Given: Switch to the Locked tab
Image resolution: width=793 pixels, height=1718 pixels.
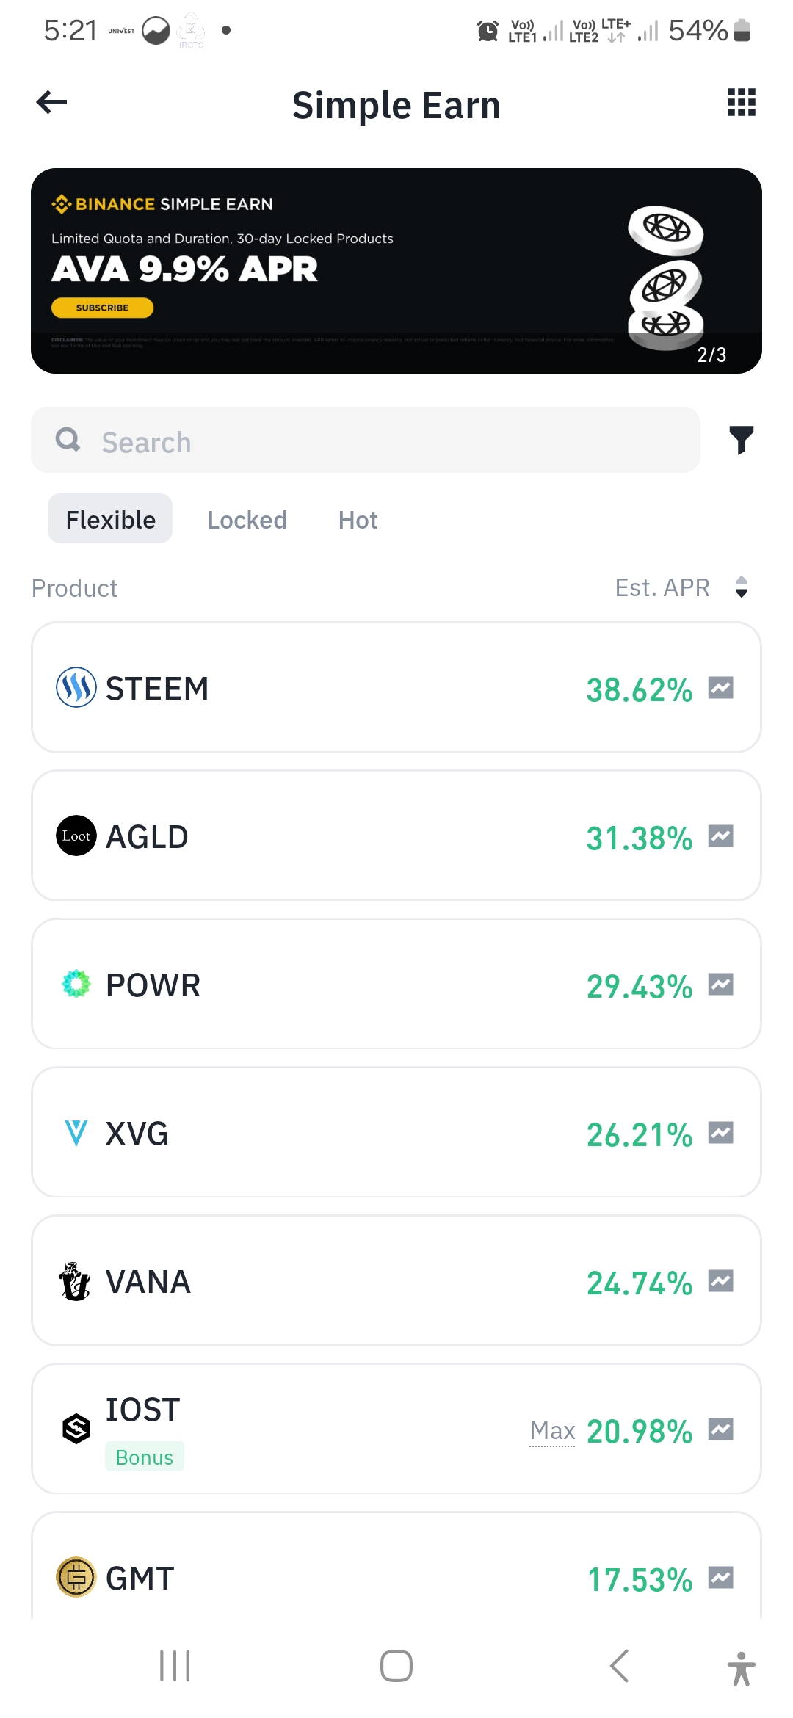Looking at the screenshot, I should pos(247,520).
